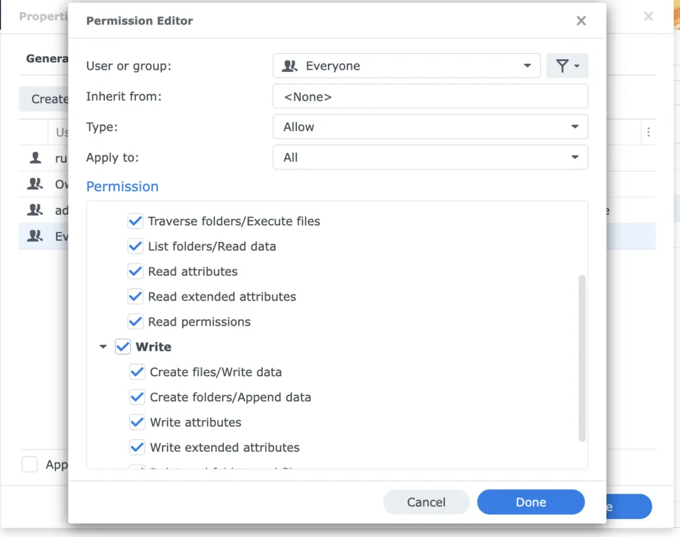Click the Inherit from field
The image size is (680, 537).
coord(430,96)
